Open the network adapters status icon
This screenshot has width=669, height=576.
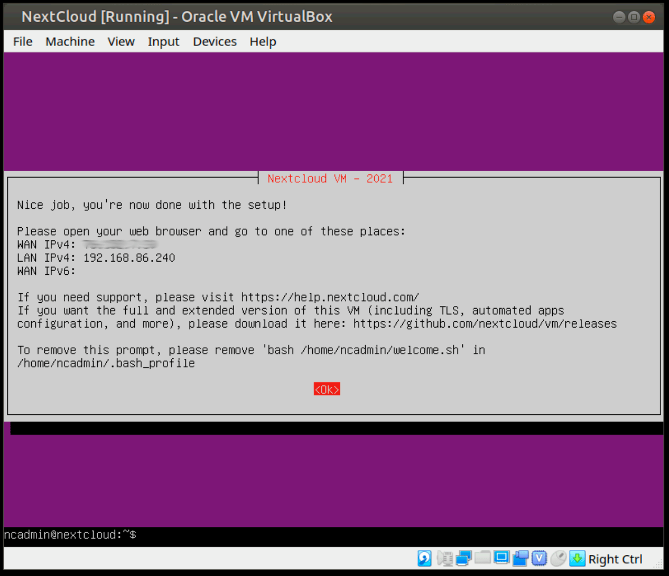coord(463,559)
